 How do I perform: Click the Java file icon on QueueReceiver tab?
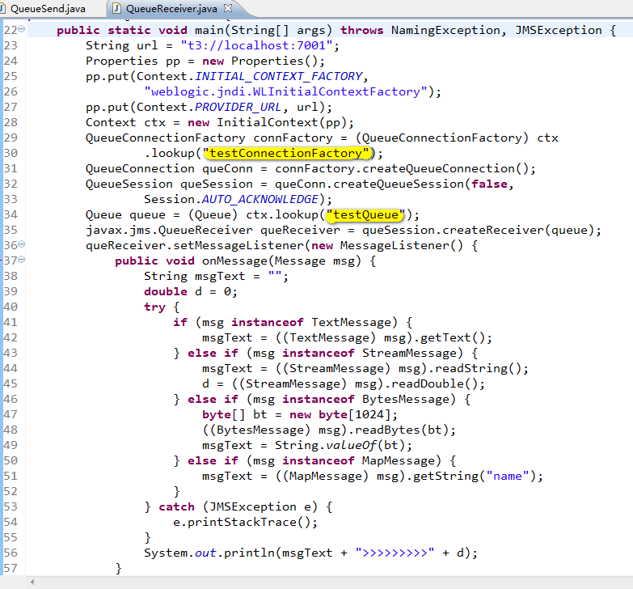click(118, 9)
